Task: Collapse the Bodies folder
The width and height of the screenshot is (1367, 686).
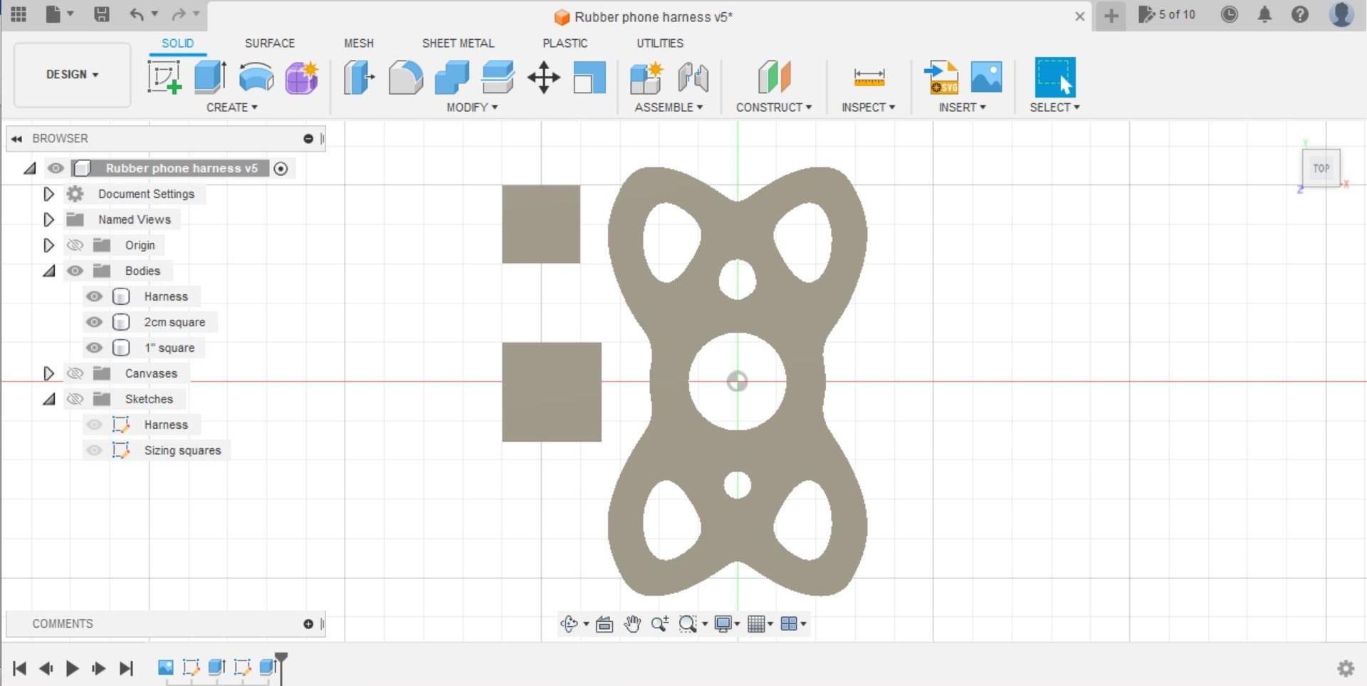Action: tap(48, 271)
